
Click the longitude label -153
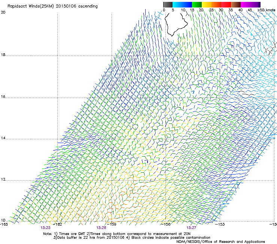coord(220,224)
